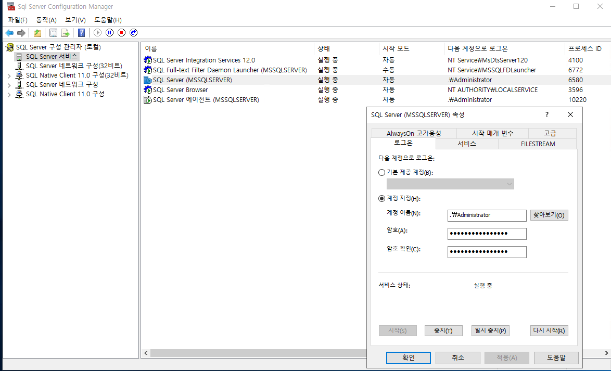The image size is (611, 371).
Task: Open the 보기(V) menu
Action: 75,20
